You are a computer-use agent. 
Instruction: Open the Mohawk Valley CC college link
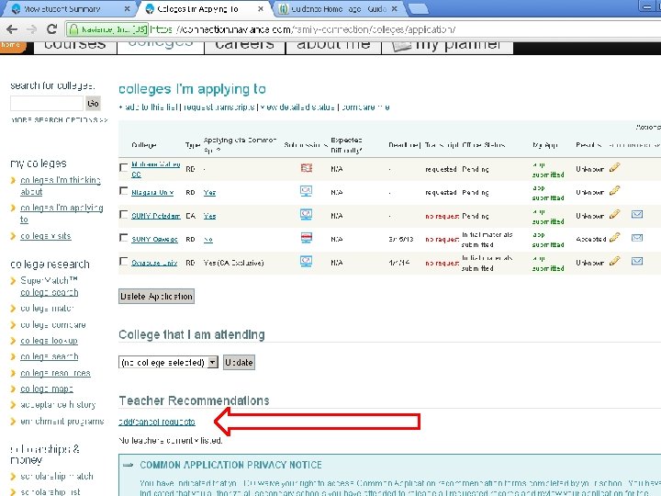click(x=155, y=169)
